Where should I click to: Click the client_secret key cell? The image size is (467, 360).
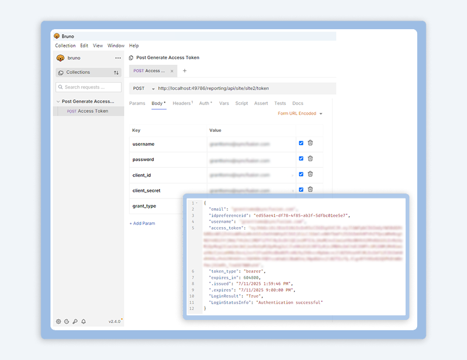pos(168,191)
